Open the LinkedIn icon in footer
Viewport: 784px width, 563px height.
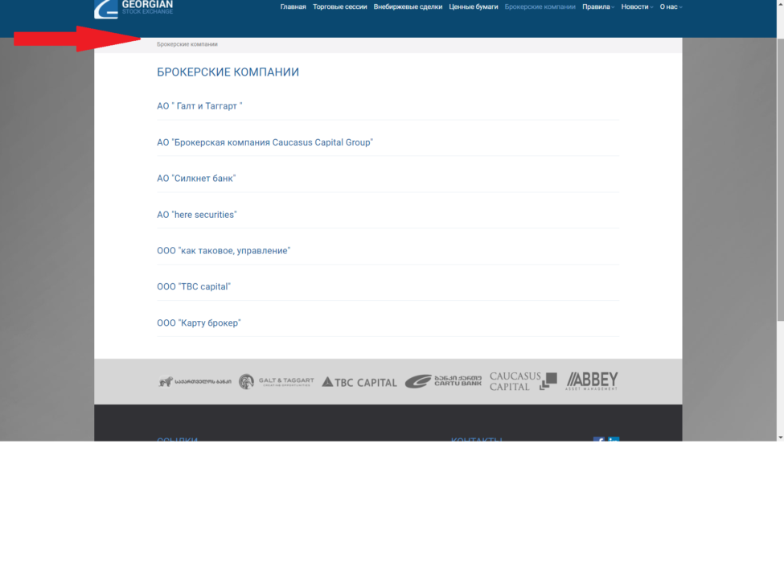click(614, 440)
